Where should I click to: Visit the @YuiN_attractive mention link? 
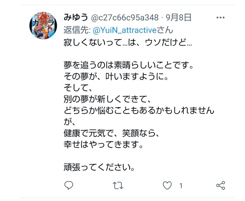pyautogui.click(x=125, y=30)
